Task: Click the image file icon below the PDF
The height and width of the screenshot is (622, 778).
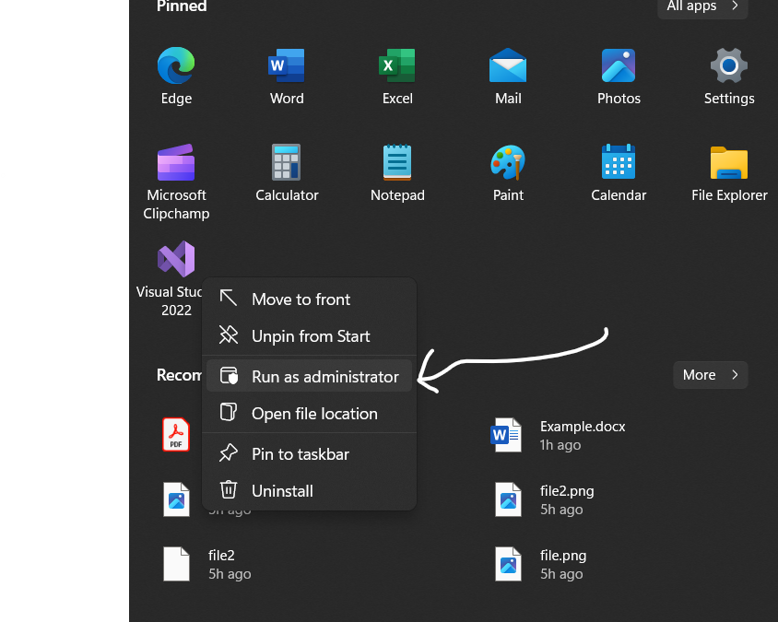Action: pos(176,499)
